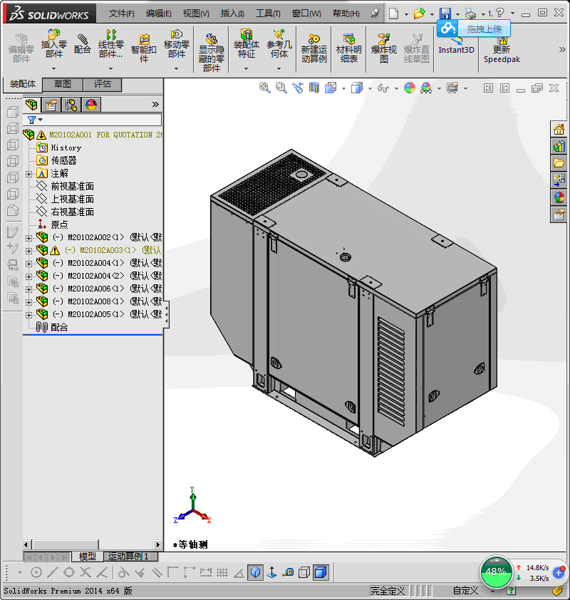Open the Tools (工具) menu
The height and width of the screenshot is (600, 570).
[x=268, y=14]
